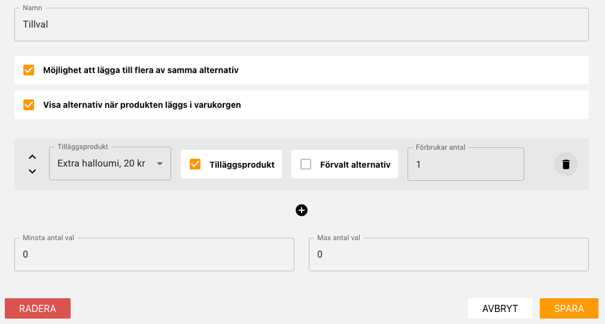Save changes with the orange SPARA button

568,308
